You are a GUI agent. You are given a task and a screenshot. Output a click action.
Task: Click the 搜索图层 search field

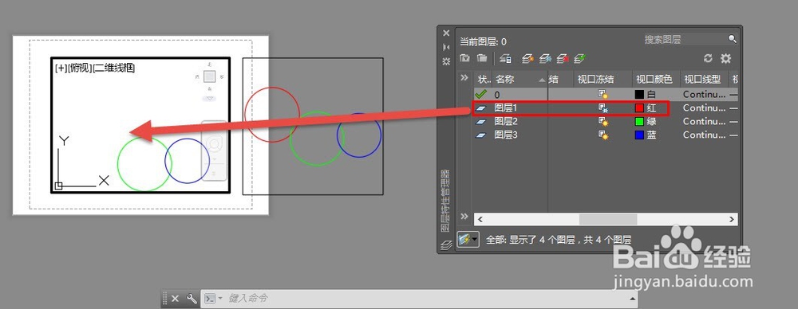(685, 39)
